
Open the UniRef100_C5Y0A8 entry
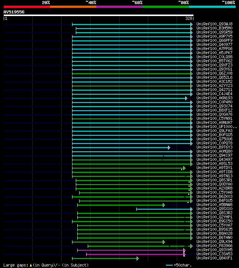(x=214, y=192)
